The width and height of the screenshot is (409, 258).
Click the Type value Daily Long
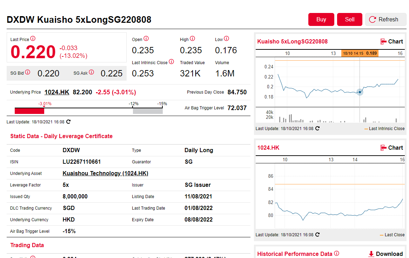pyautogui.click(x=199, y=150)
